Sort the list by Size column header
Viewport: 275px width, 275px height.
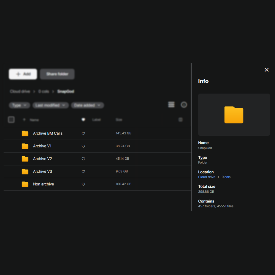tap(119, 120)
